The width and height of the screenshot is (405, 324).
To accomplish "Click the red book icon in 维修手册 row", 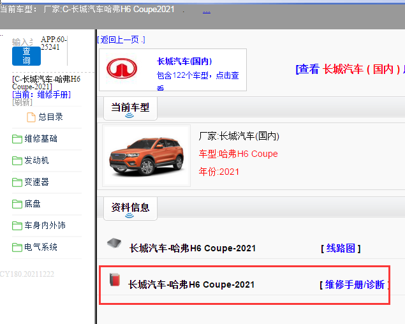I will click(x=115, y=279).
